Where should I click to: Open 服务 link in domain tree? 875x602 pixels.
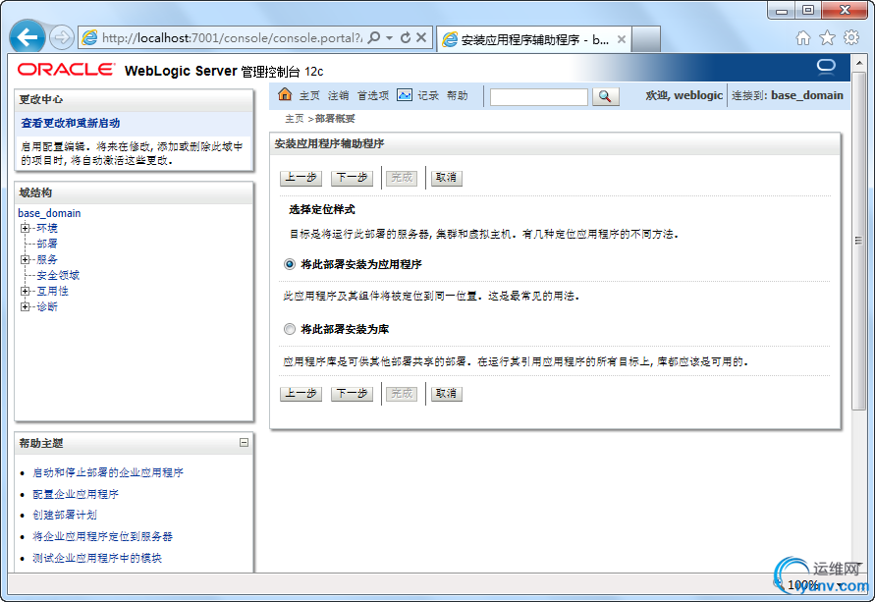47,259
